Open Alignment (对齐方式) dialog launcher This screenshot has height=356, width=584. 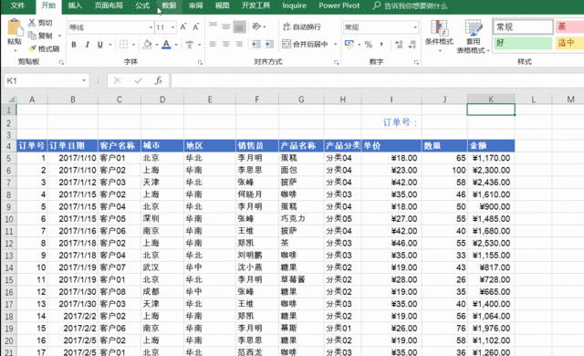[x=337, y=63]
